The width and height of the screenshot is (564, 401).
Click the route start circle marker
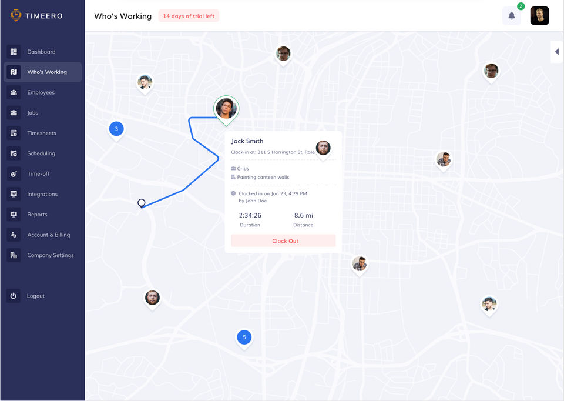pyautogui.click(x=142, y=203)
